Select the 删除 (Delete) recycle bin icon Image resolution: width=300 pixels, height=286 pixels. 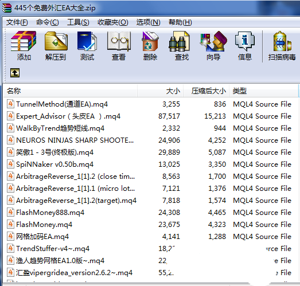coord(150,46)
